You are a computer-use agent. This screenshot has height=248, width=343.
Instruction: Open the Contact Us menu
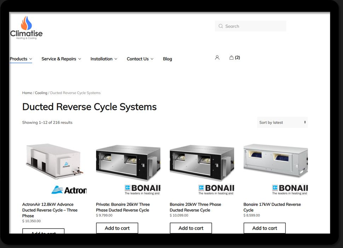point(140,59)
